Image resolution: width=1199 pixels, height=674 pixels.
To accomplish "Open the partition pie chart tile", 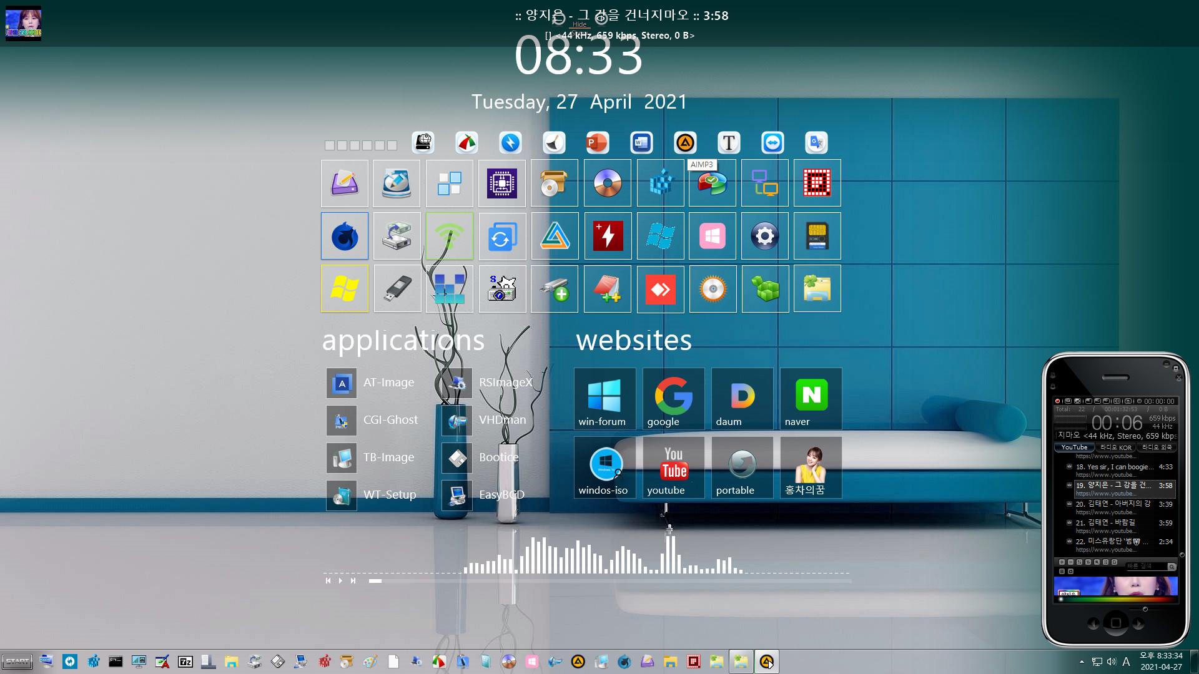I will pyautogui.click(x=713, y=183).
